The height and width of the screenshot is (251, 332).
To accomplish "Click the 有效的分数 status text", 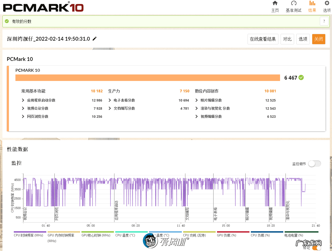I will click(x=22, y=21).
